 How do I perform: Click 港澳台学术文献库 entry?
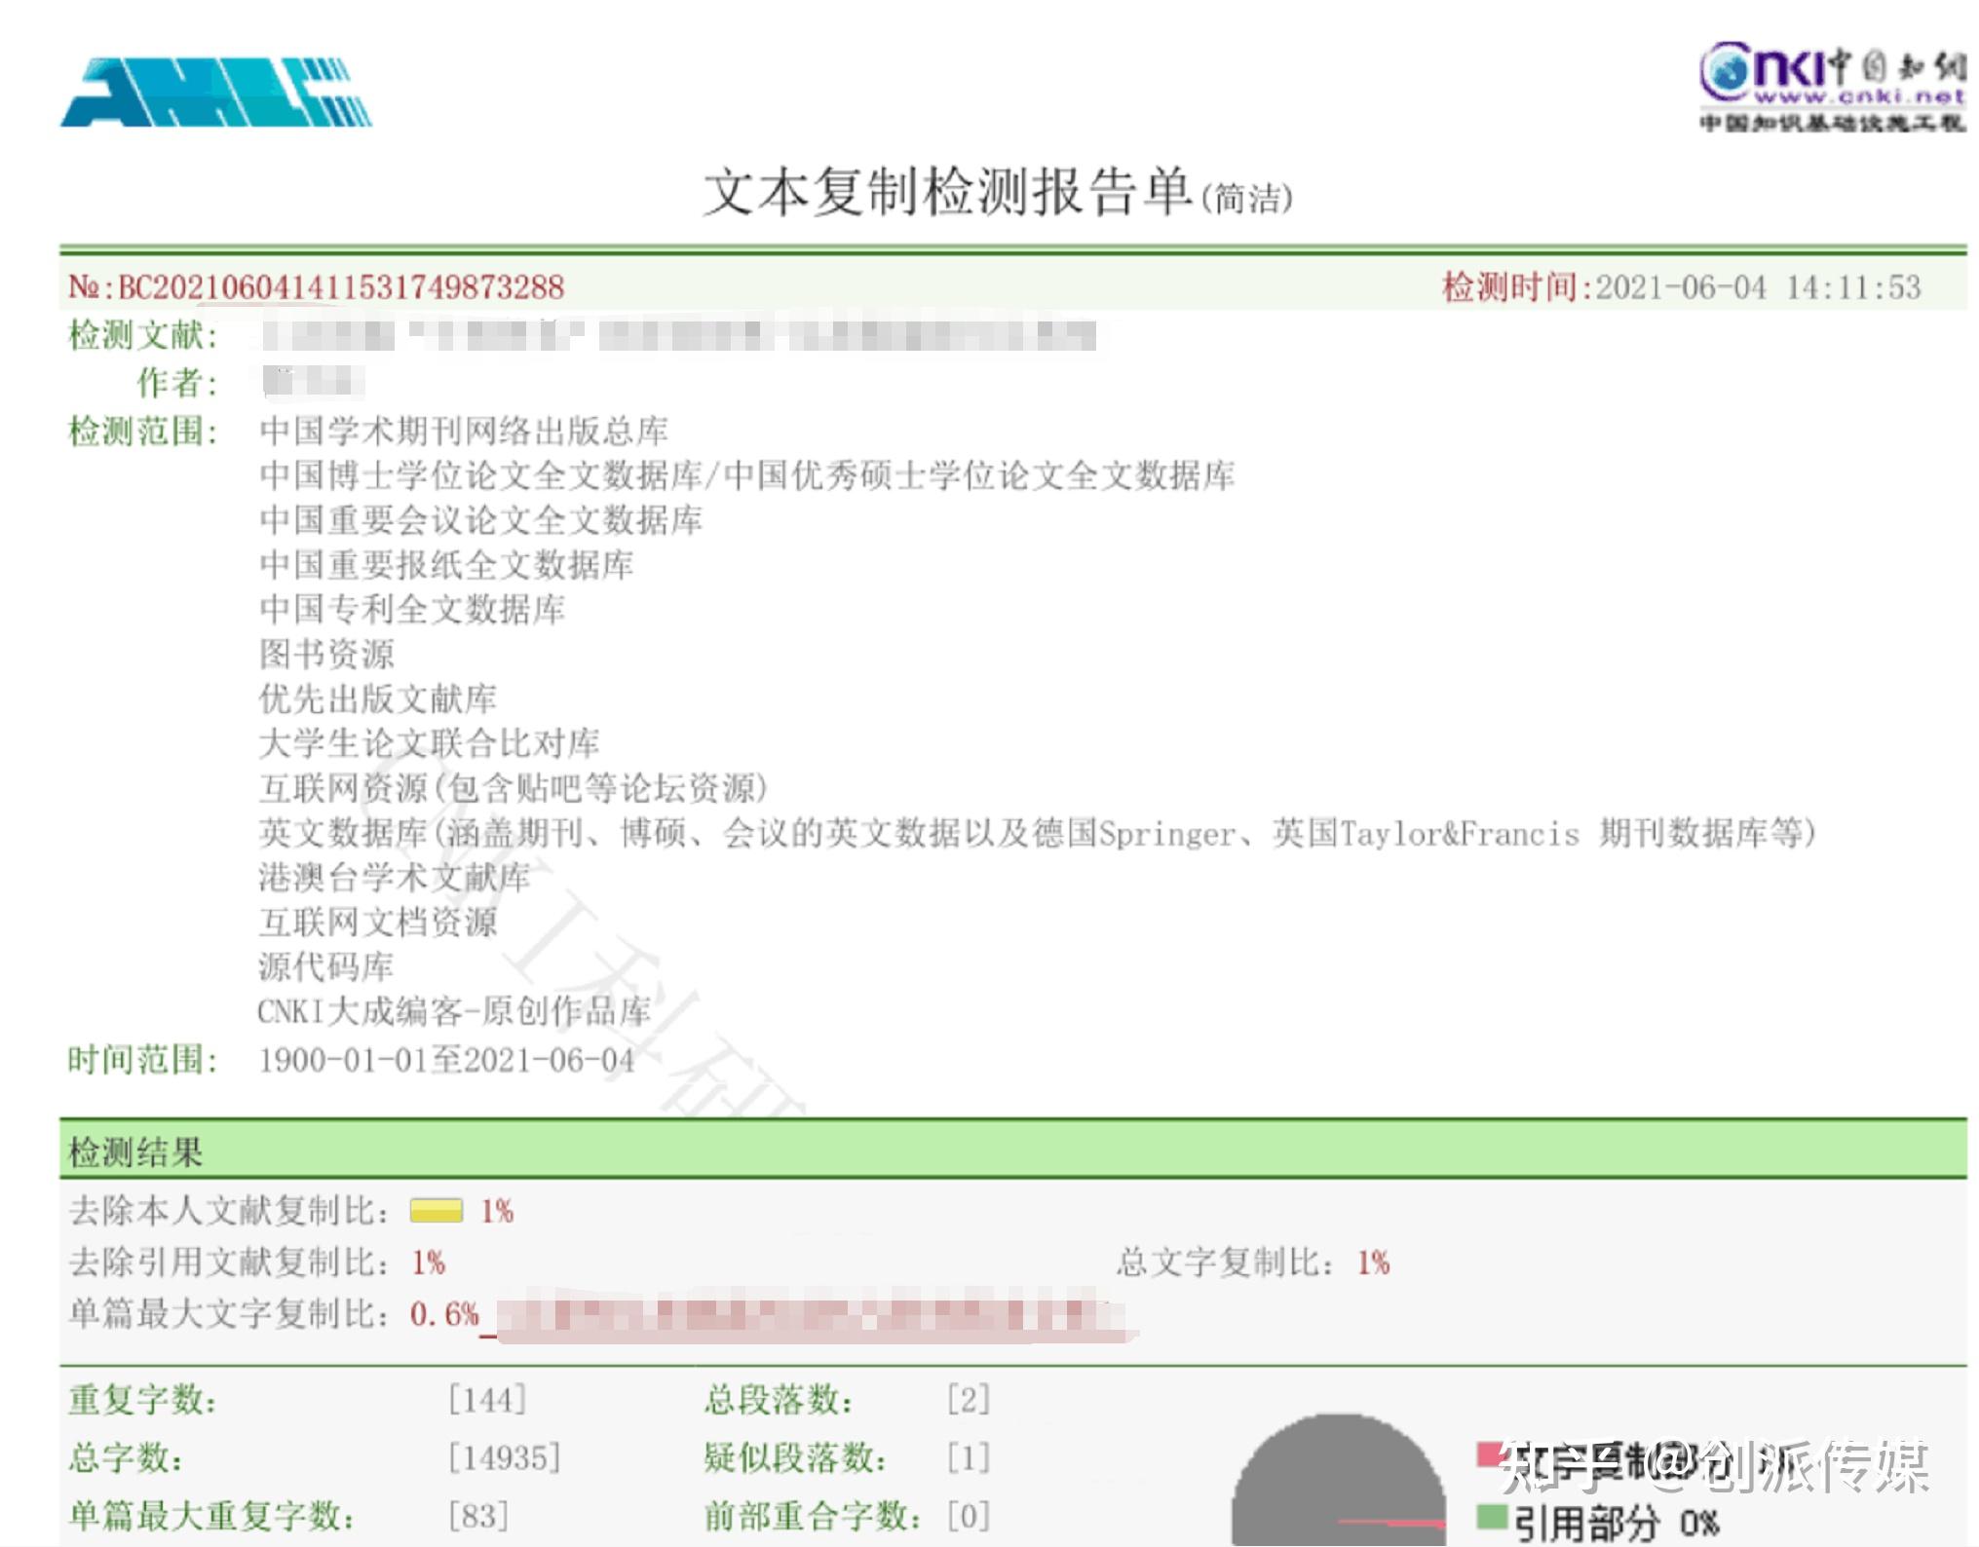(395, 878)
